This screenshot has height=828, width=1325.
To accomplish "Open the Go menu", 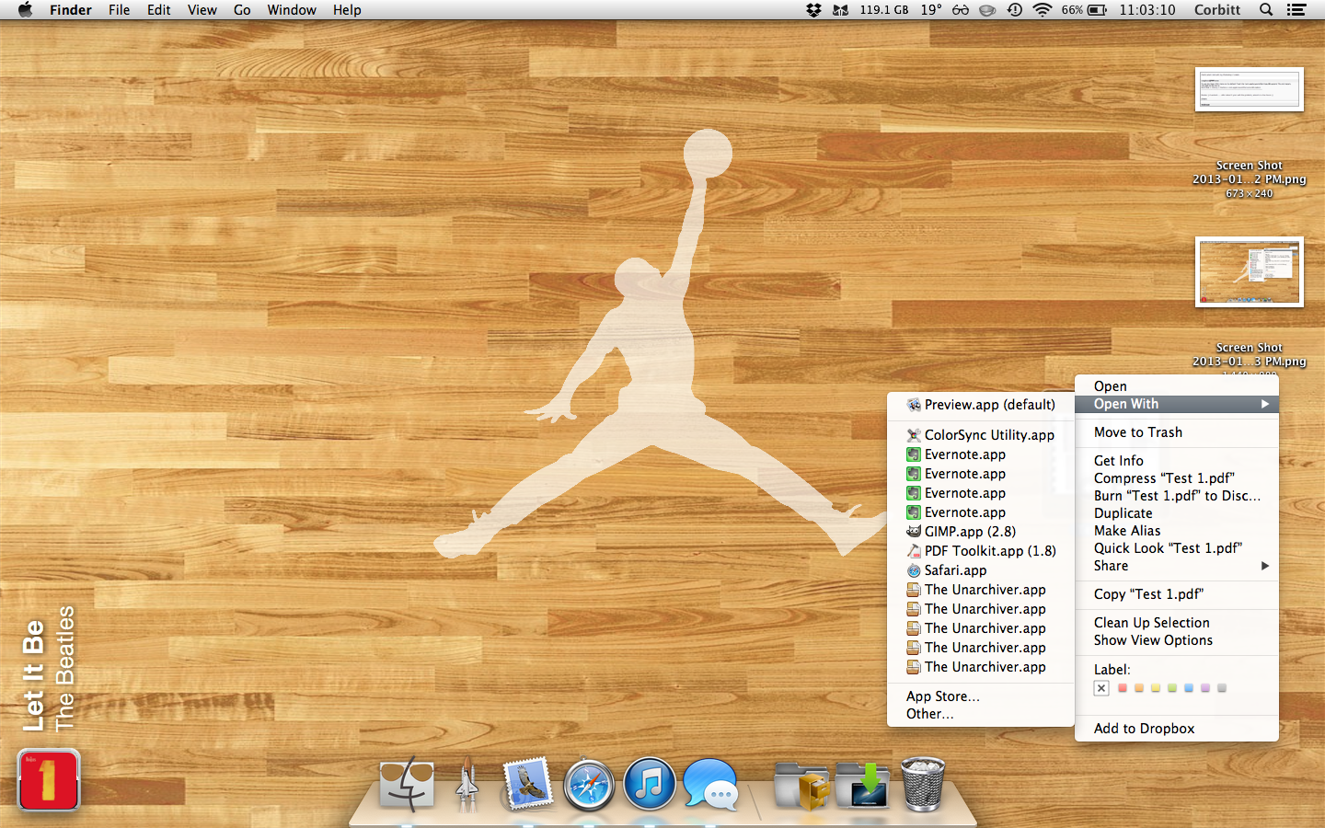I will (242, 10).
